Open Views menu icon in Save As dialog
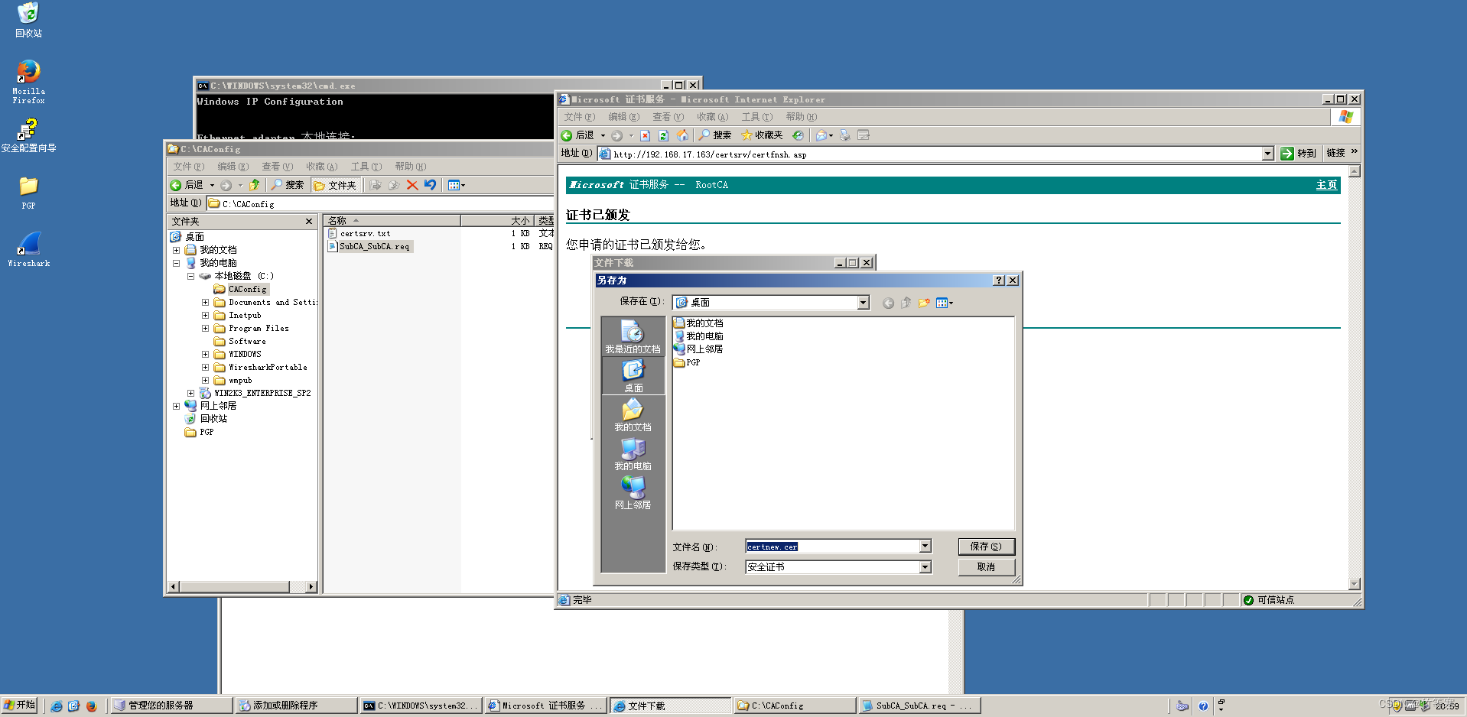The image size is (1467, 717). click(945, 303)
